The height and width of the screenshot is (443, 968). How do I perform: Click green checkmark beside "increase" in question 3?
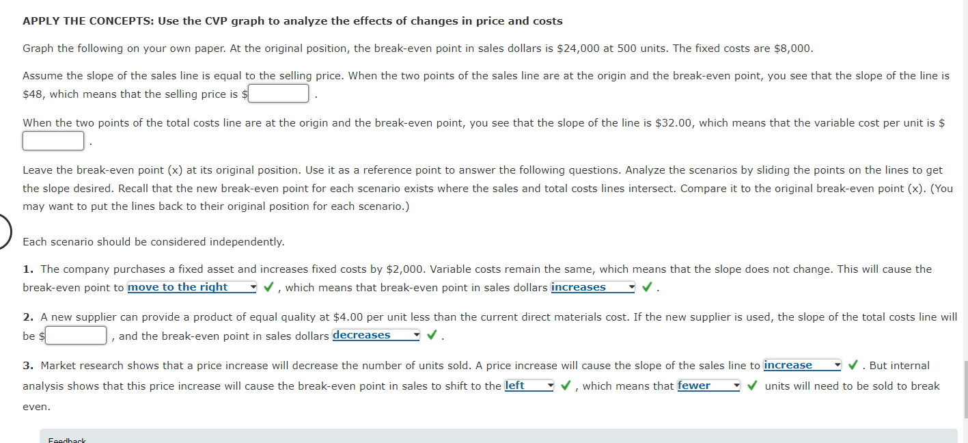851,364
